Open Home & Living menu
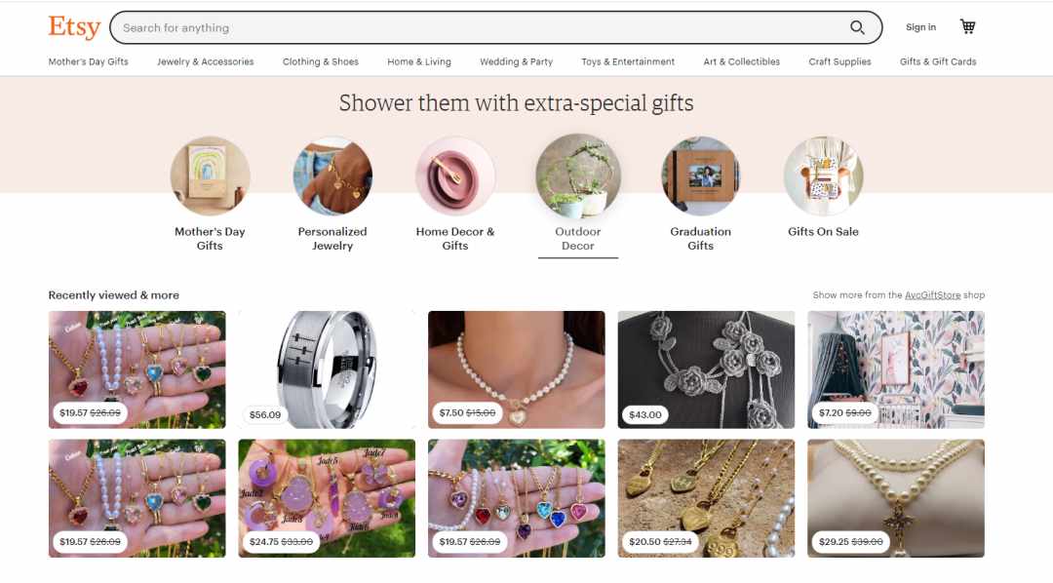The width and height of the screenshot is (1053, 583). 419,61
